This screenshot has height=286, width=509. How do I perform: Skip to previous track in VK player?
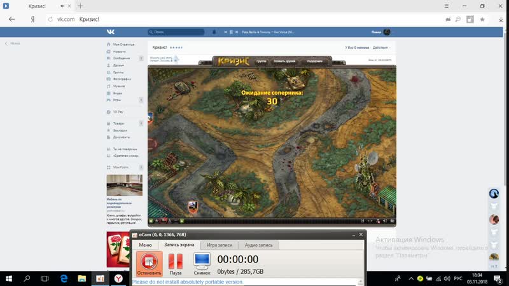[x=225, y=32]
